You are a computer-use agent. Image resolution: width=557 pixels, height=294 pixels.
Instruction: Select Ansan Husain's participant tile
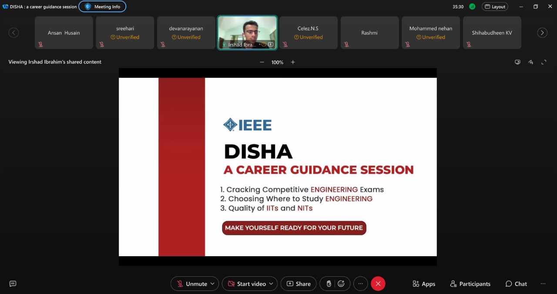coord(64,33)
